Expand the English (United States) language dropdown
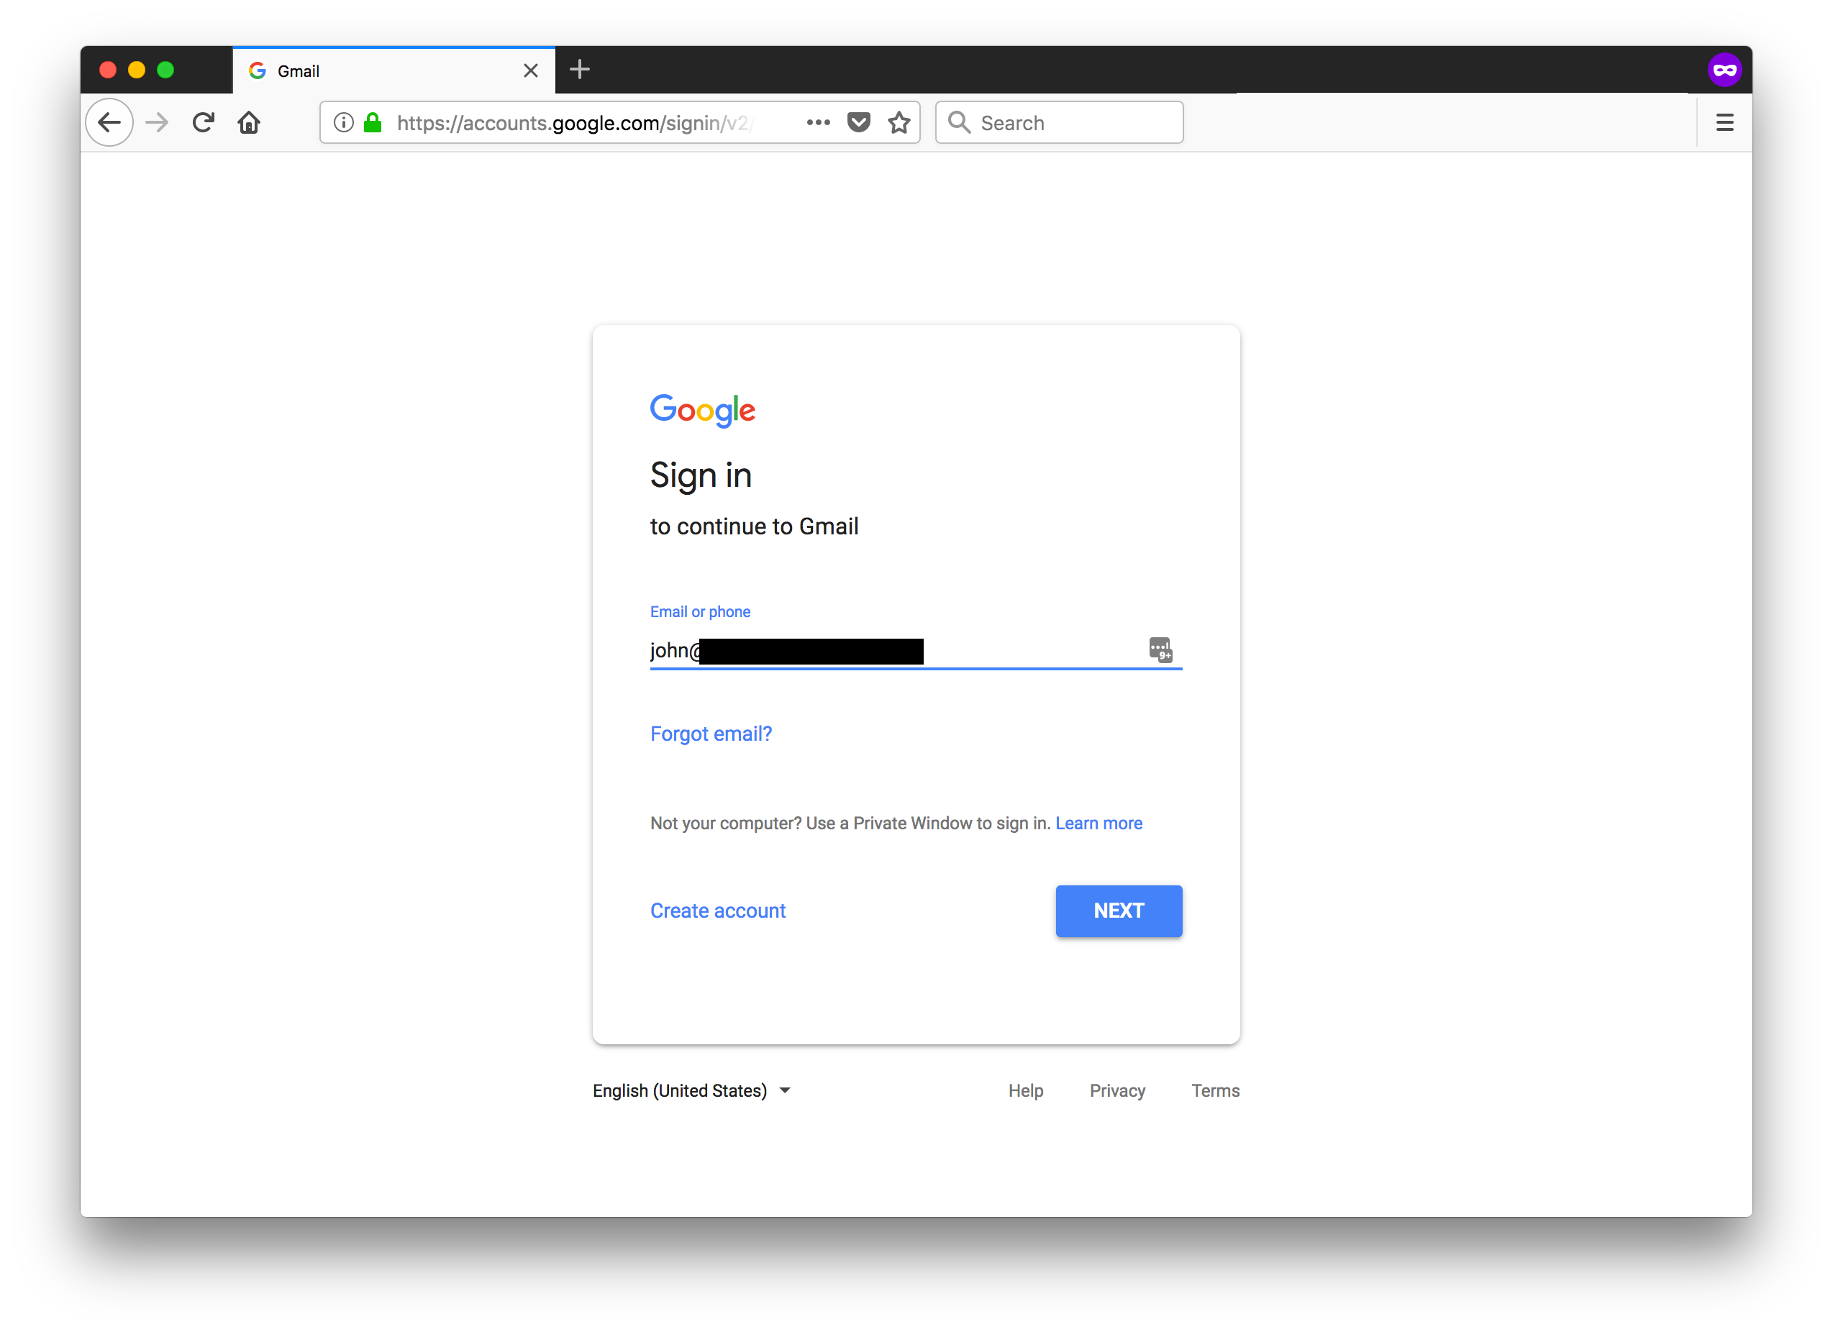1833x1332 pixels. coord(691,1090)
